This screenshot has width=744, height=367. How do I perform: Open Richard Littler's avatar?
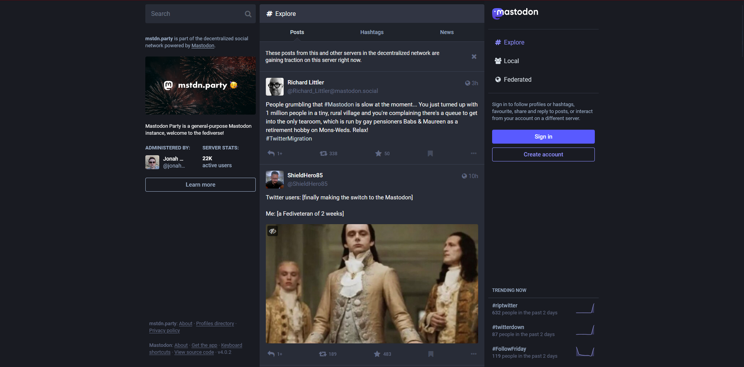(275, 87)
